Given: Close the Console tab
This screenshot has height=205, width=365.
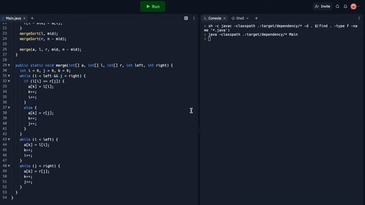Looking at the screenshot, I should (224, 18).
